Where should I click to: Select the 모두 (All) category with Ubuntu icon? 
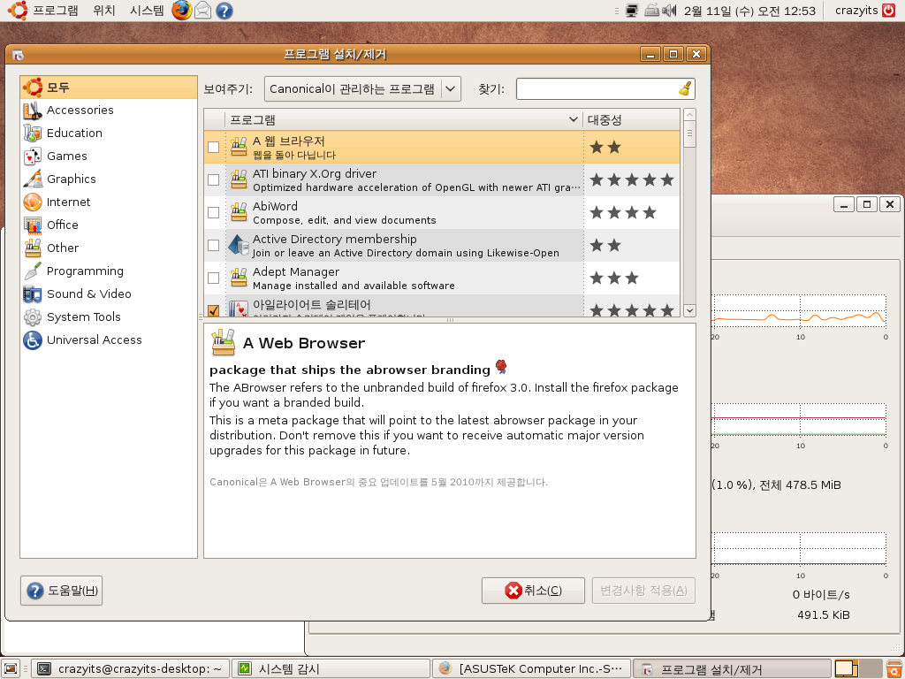point(109,88)
